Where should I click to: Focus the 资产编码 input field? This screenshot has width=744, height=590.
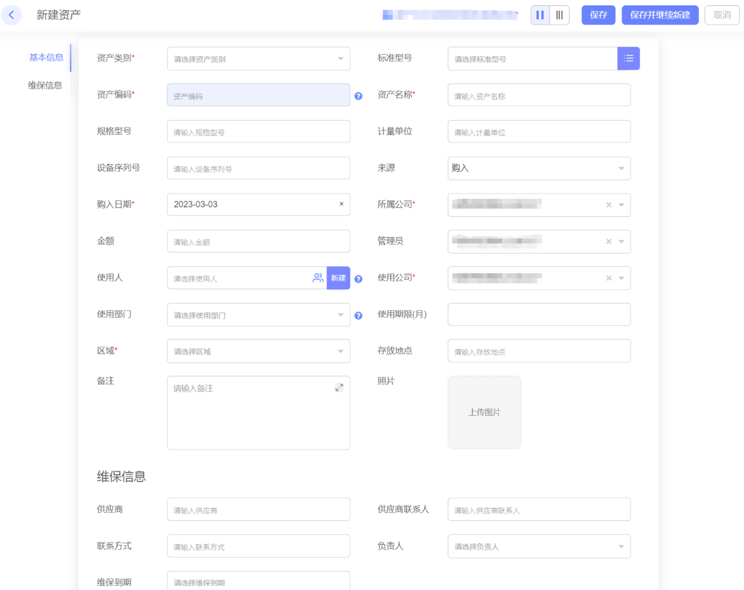point(258,95)
